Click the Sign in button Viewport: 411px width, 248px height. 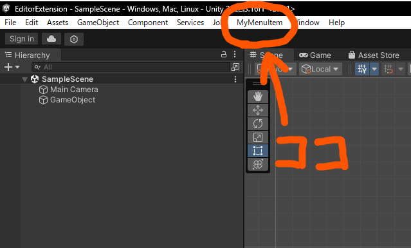click(x=21, y=39)
